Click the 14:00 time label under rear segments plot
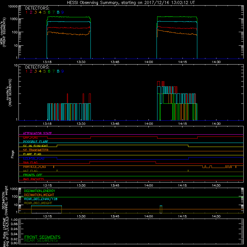The height and width of the screenshot is (247, 247). coord(149,124)
